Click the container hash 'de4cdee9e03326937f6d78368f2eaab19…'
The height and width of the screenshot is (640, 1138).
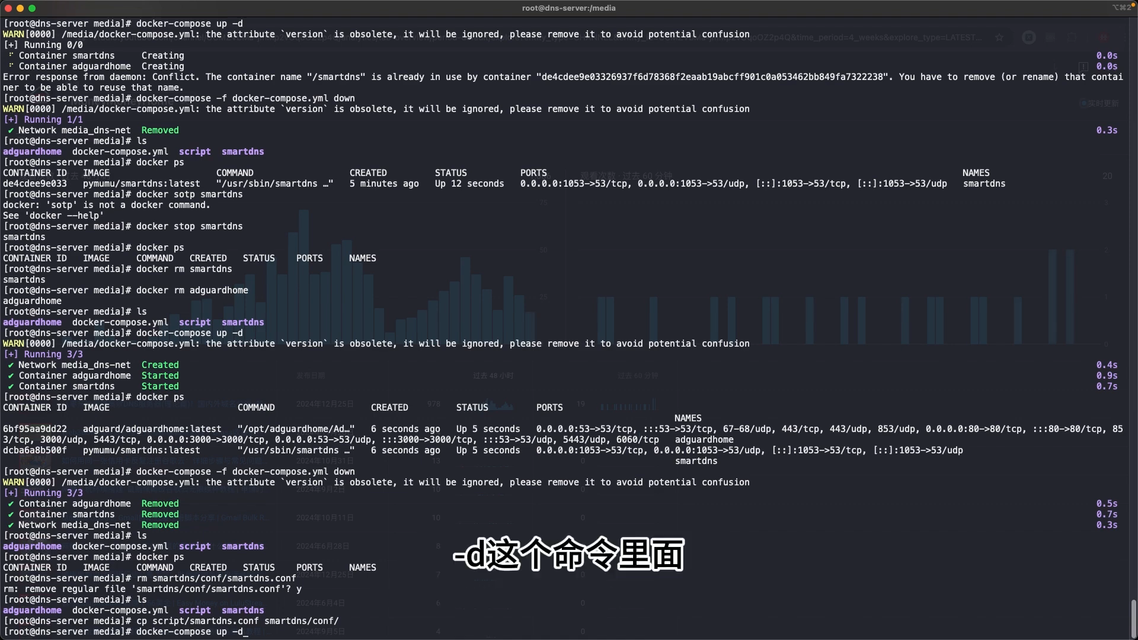pos(712,77)
